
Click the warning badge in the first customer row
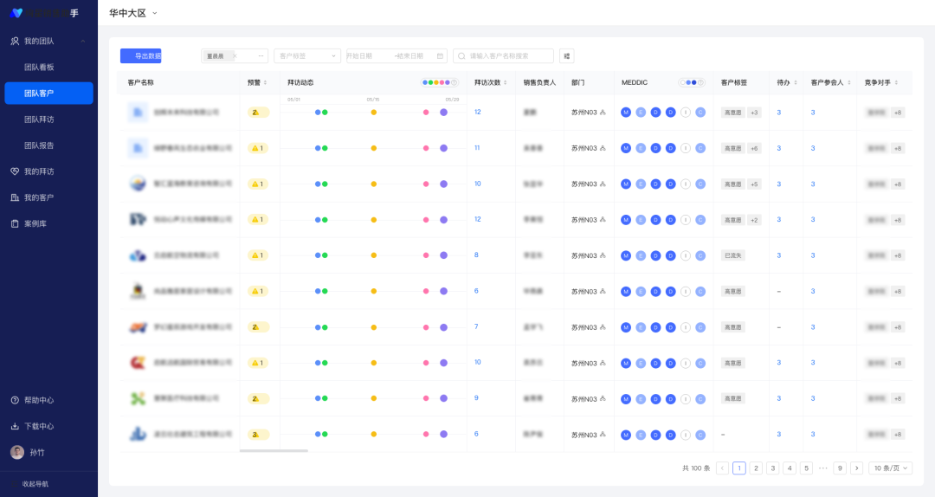257,113
